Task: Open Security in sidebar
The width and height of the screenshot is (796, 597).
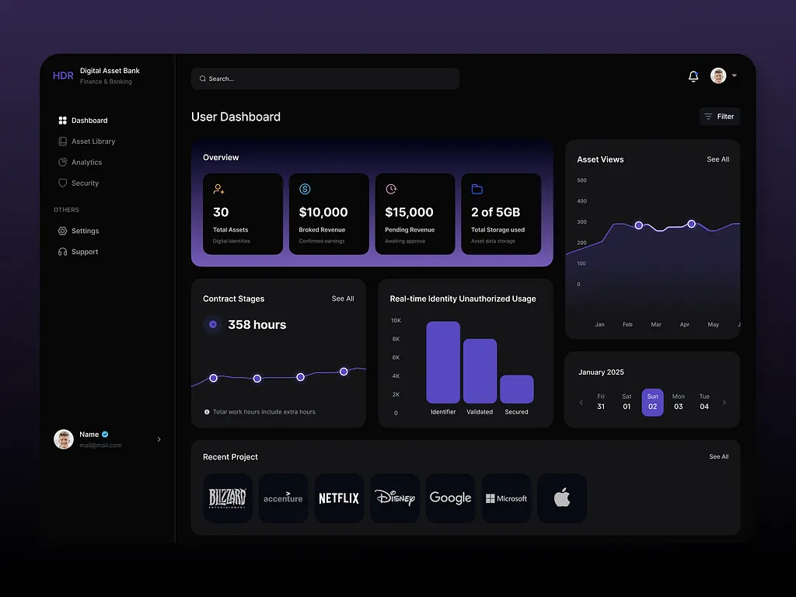Action: [x=79, y=183]
